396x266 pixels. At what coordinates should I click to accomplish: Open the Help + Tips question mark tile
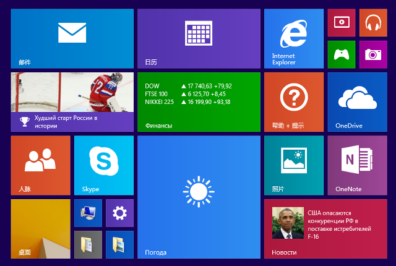tap(294, 102)
